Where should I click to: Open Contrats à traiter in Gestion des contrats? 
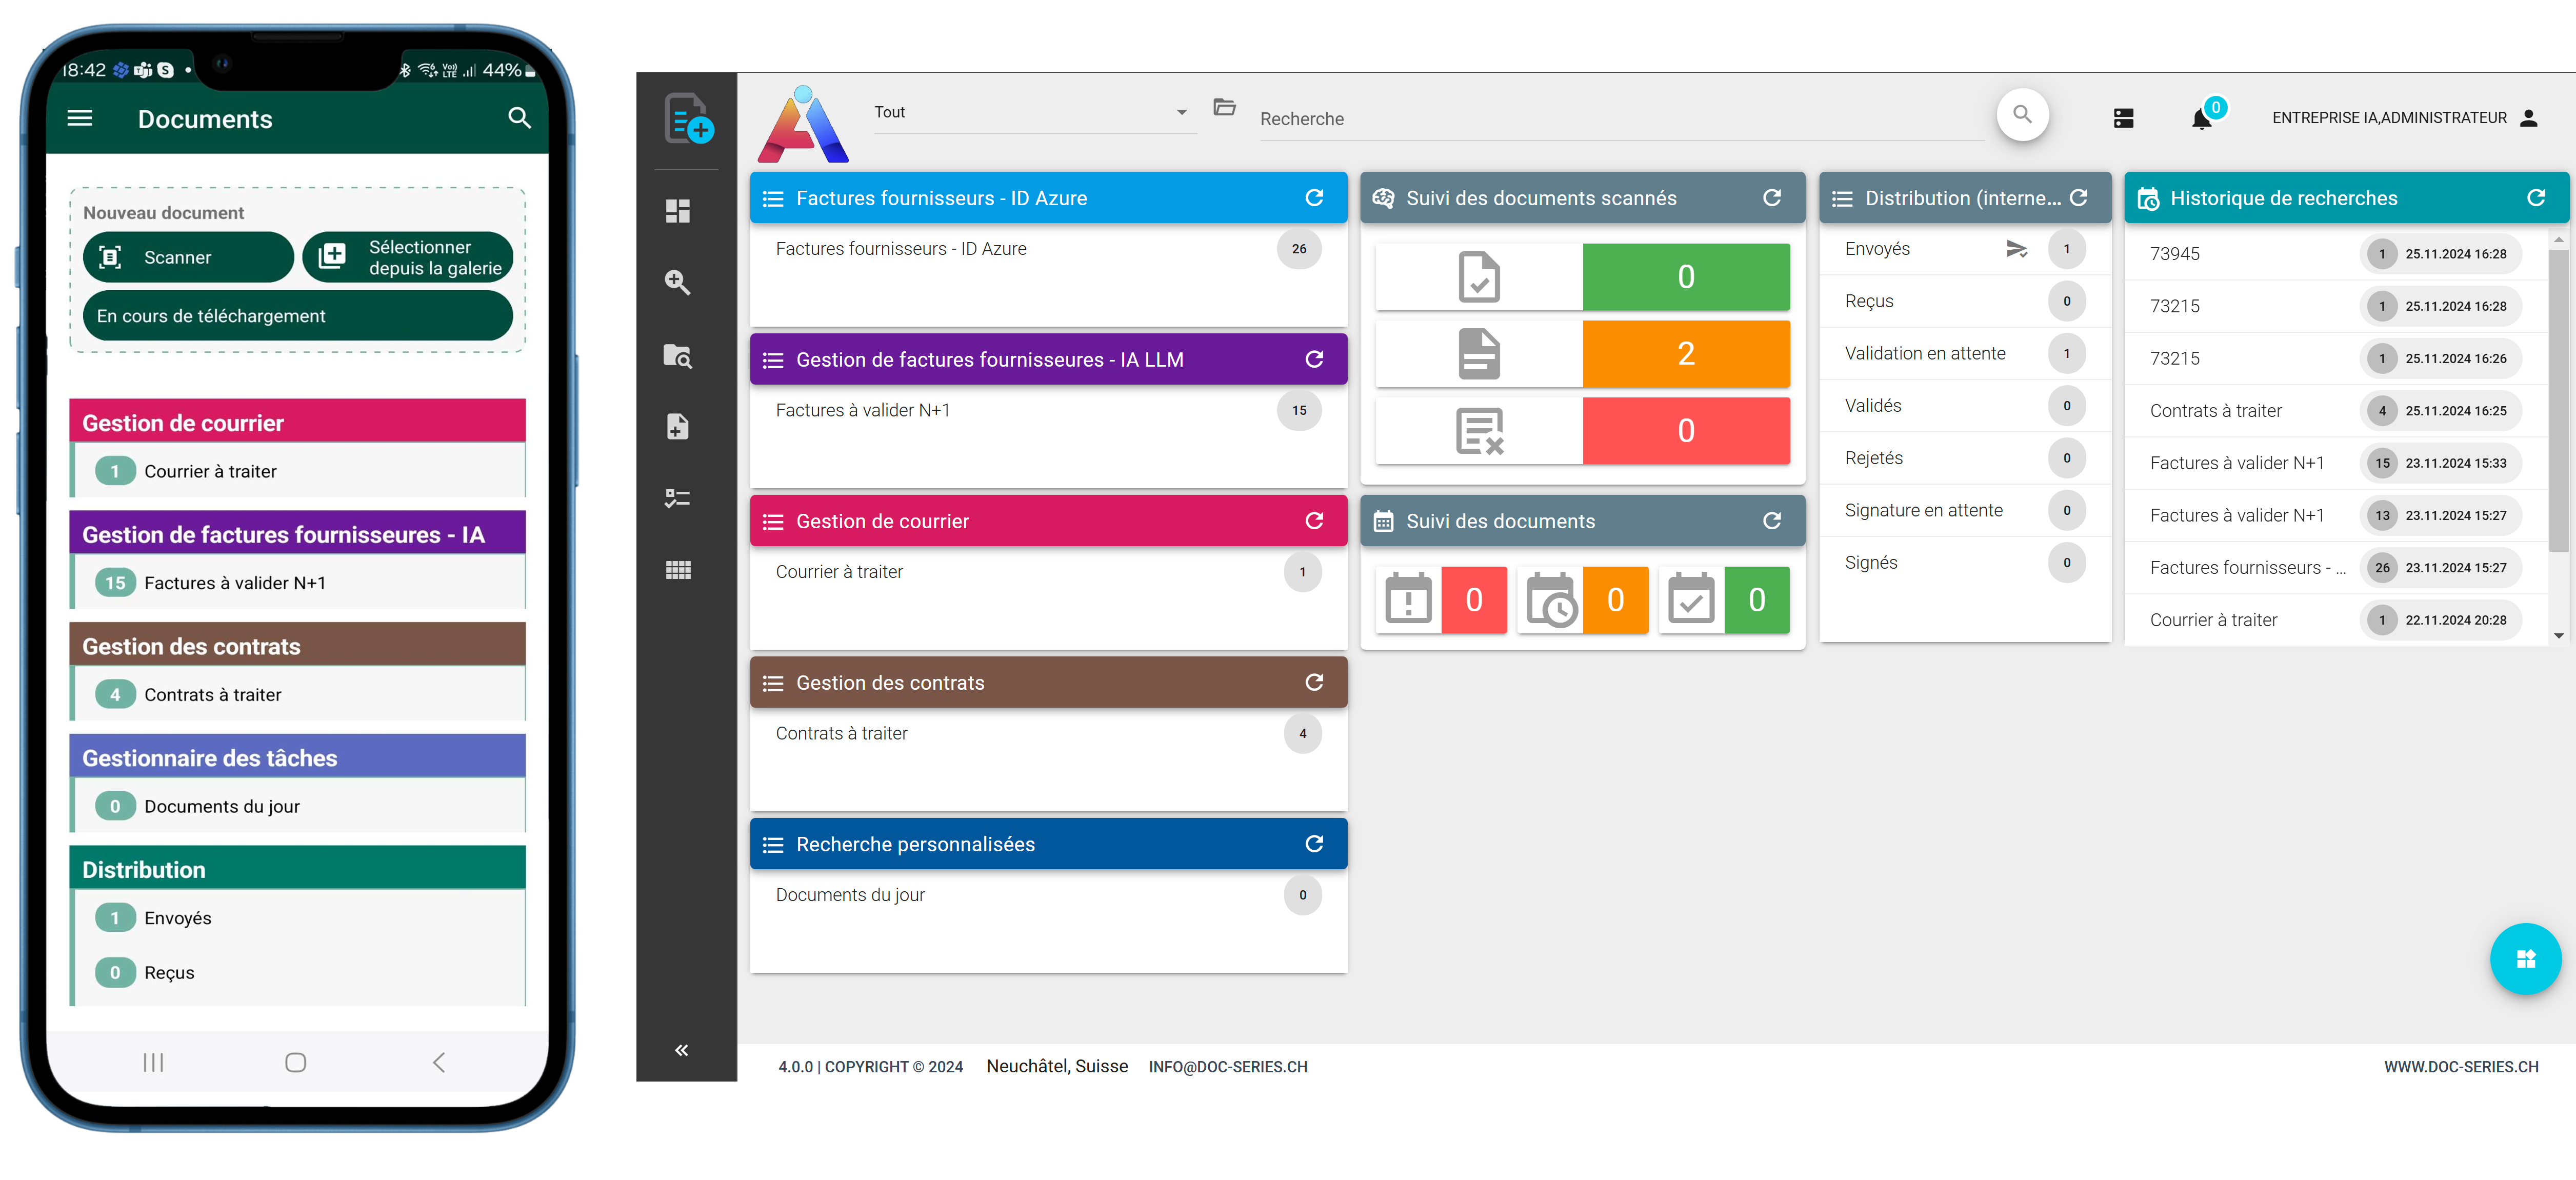(x=1048, y=733)
